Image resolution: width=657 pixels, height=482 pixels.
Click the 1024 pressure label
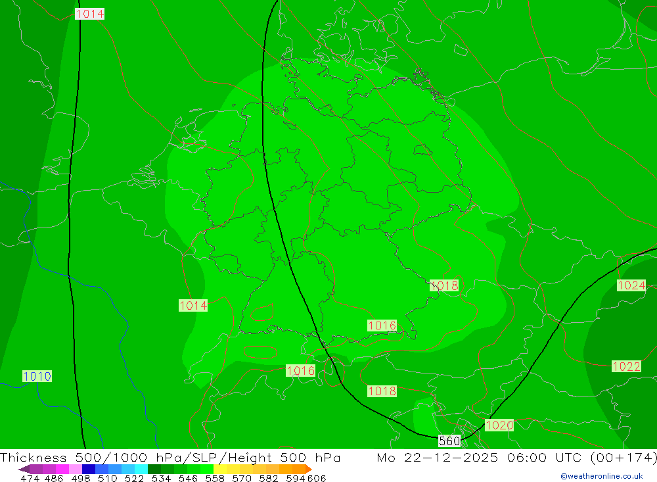[x=631, y=285]
